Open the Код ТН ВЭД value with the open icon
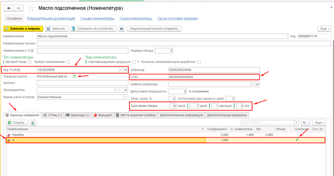The width and height of the screenshot is (334, 176). tap(126, 70)
